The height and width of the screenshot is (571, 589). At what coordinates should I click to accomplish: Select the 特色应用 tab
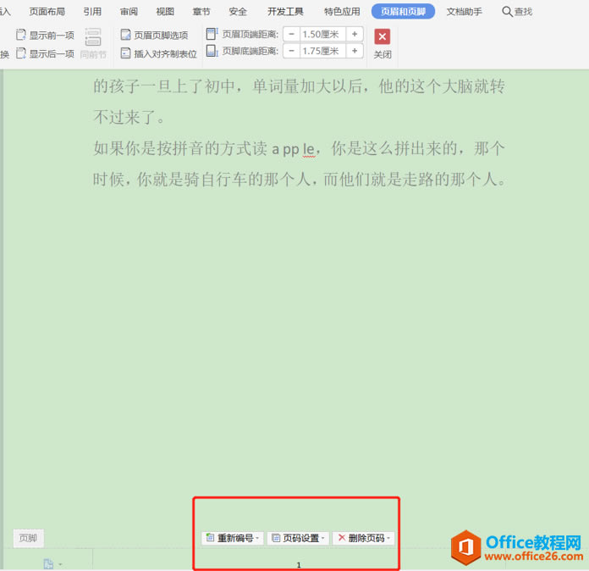tap(342, 12)
